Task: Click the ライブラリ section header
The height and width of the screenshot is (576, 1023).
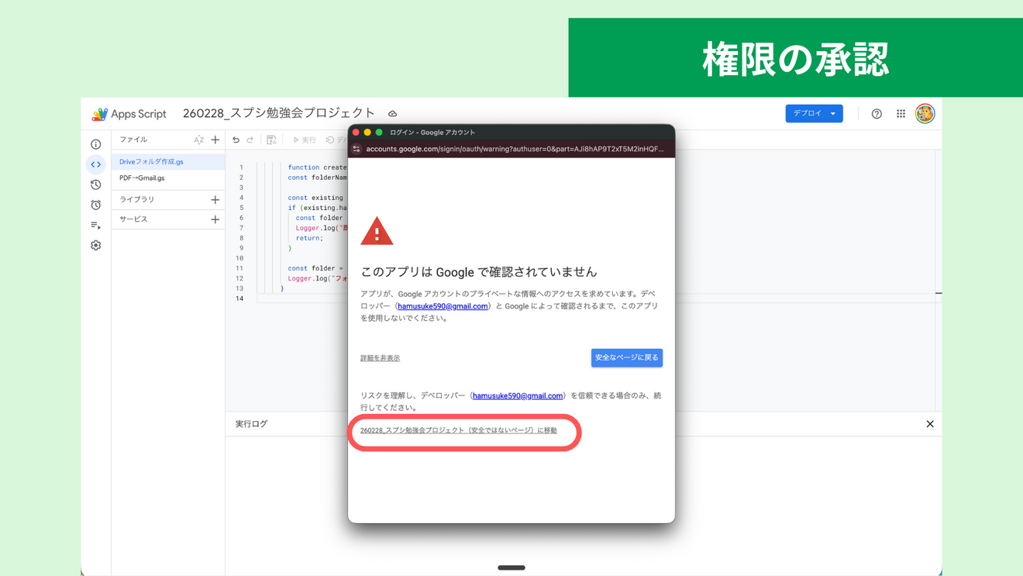Action: click(x=137, y=199)
